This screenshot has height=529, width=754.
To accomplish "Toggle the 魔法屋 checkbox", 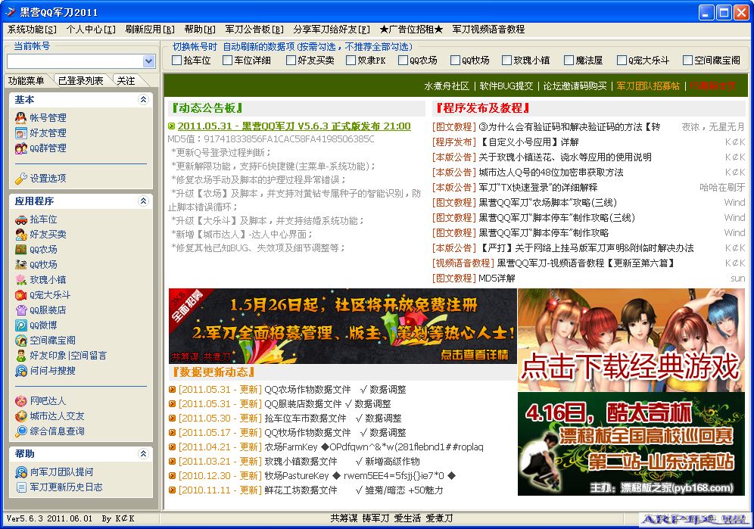I will (x=569, y=60).
